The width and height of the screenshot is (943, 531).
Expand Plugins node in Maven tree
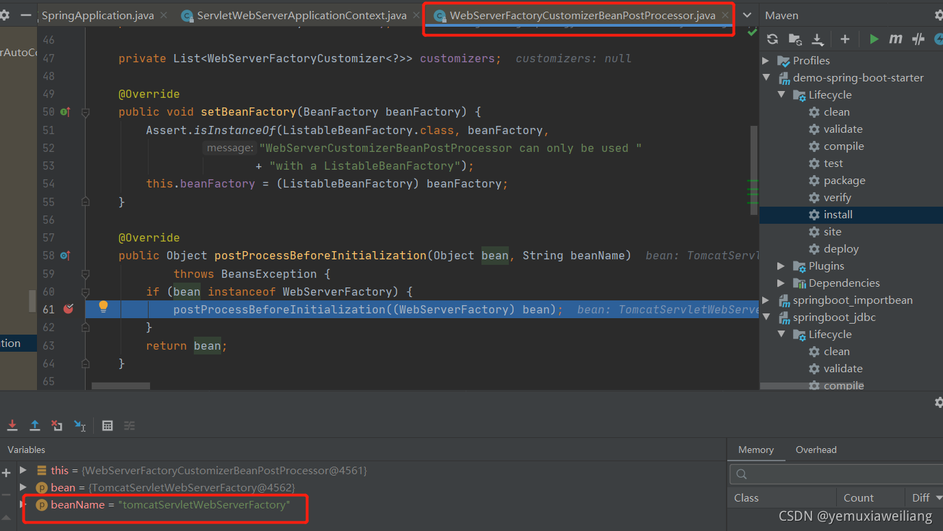tap(782, 266)
